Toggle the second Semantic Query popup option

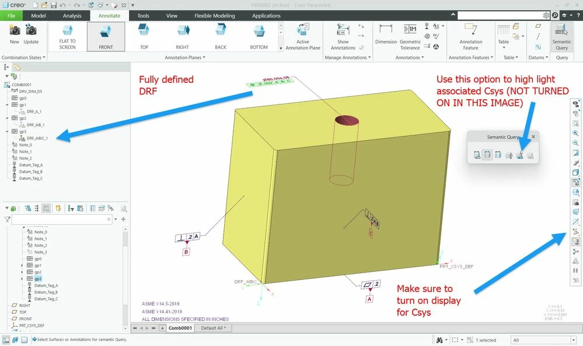[487, 155]
